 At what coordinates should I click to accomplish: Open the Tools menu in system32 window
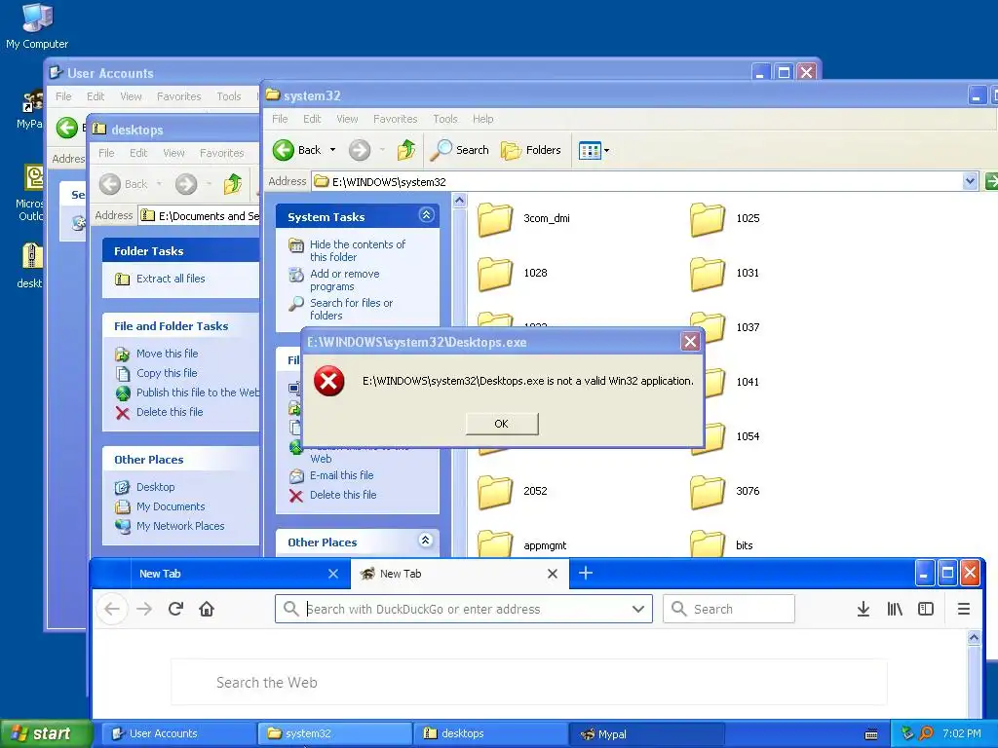pyautogui.click(x=444, y=119)
